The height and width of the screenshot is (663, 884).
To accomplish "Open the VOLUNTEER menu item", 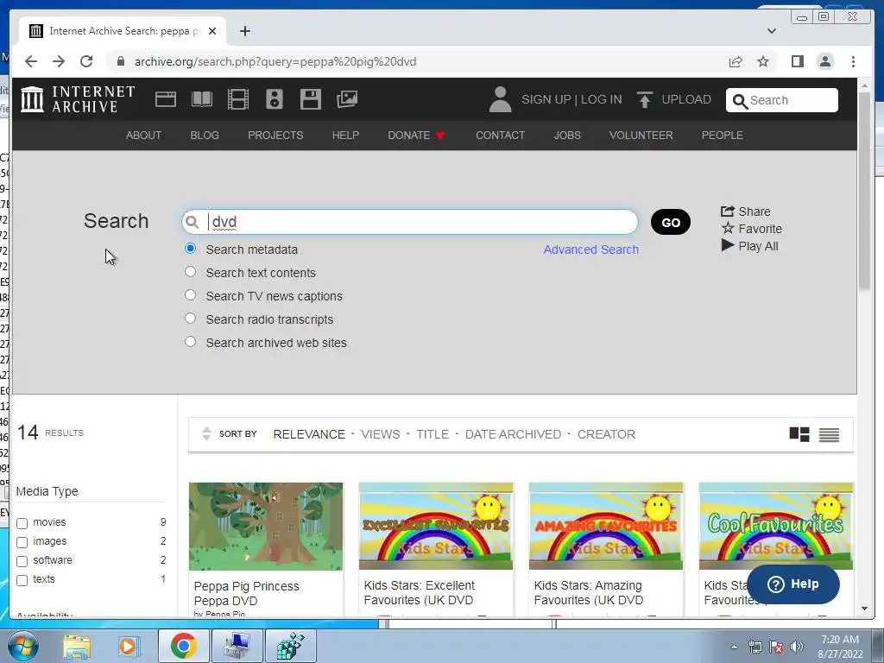I will tap(641, 136).
